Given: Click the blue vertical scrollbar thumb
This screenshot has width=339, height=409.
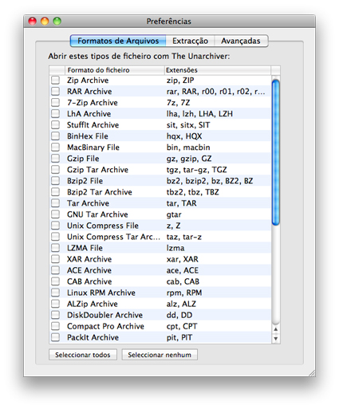Looking at the screenshot, I should pyautogui.click(x=276, y=152).
